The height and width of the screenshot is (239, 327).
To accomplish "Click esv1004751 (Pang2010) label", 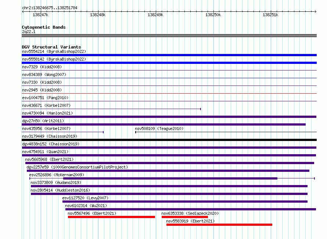I will tap(45, 98).
